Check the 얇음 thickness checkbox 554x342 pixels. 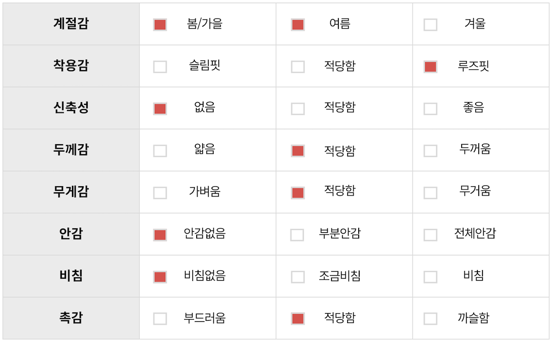click(x=160, y=151)
